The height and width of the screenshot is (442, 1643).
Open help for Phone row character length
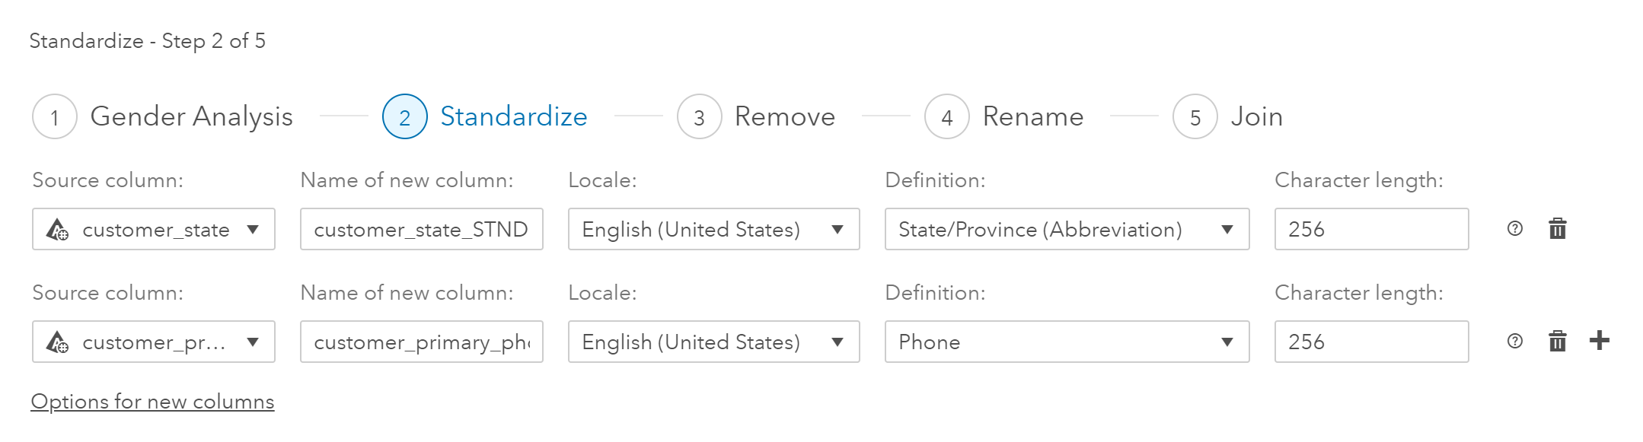pyautogui.click(x=1514, y=342)
